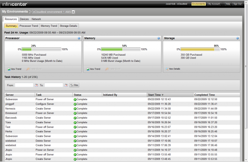Switch to the Resources tab
The width and height of the screenshot is (248, 162).
(x=11, y=19)
